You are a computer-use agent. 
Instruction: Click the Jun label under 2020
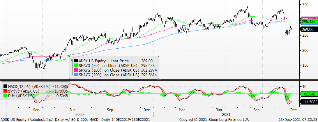coord(73,110)
